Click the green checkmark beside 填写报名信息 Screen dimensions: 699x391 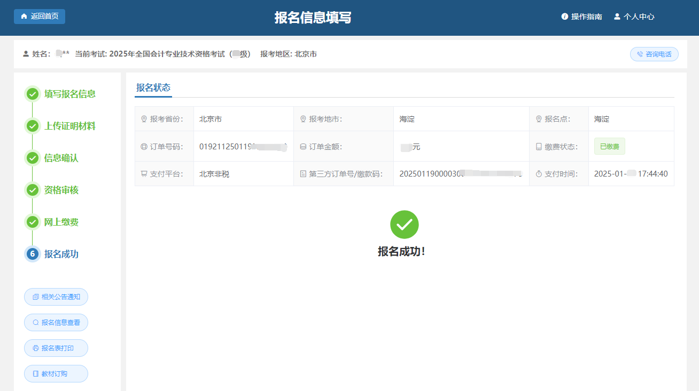coord(33,94)
